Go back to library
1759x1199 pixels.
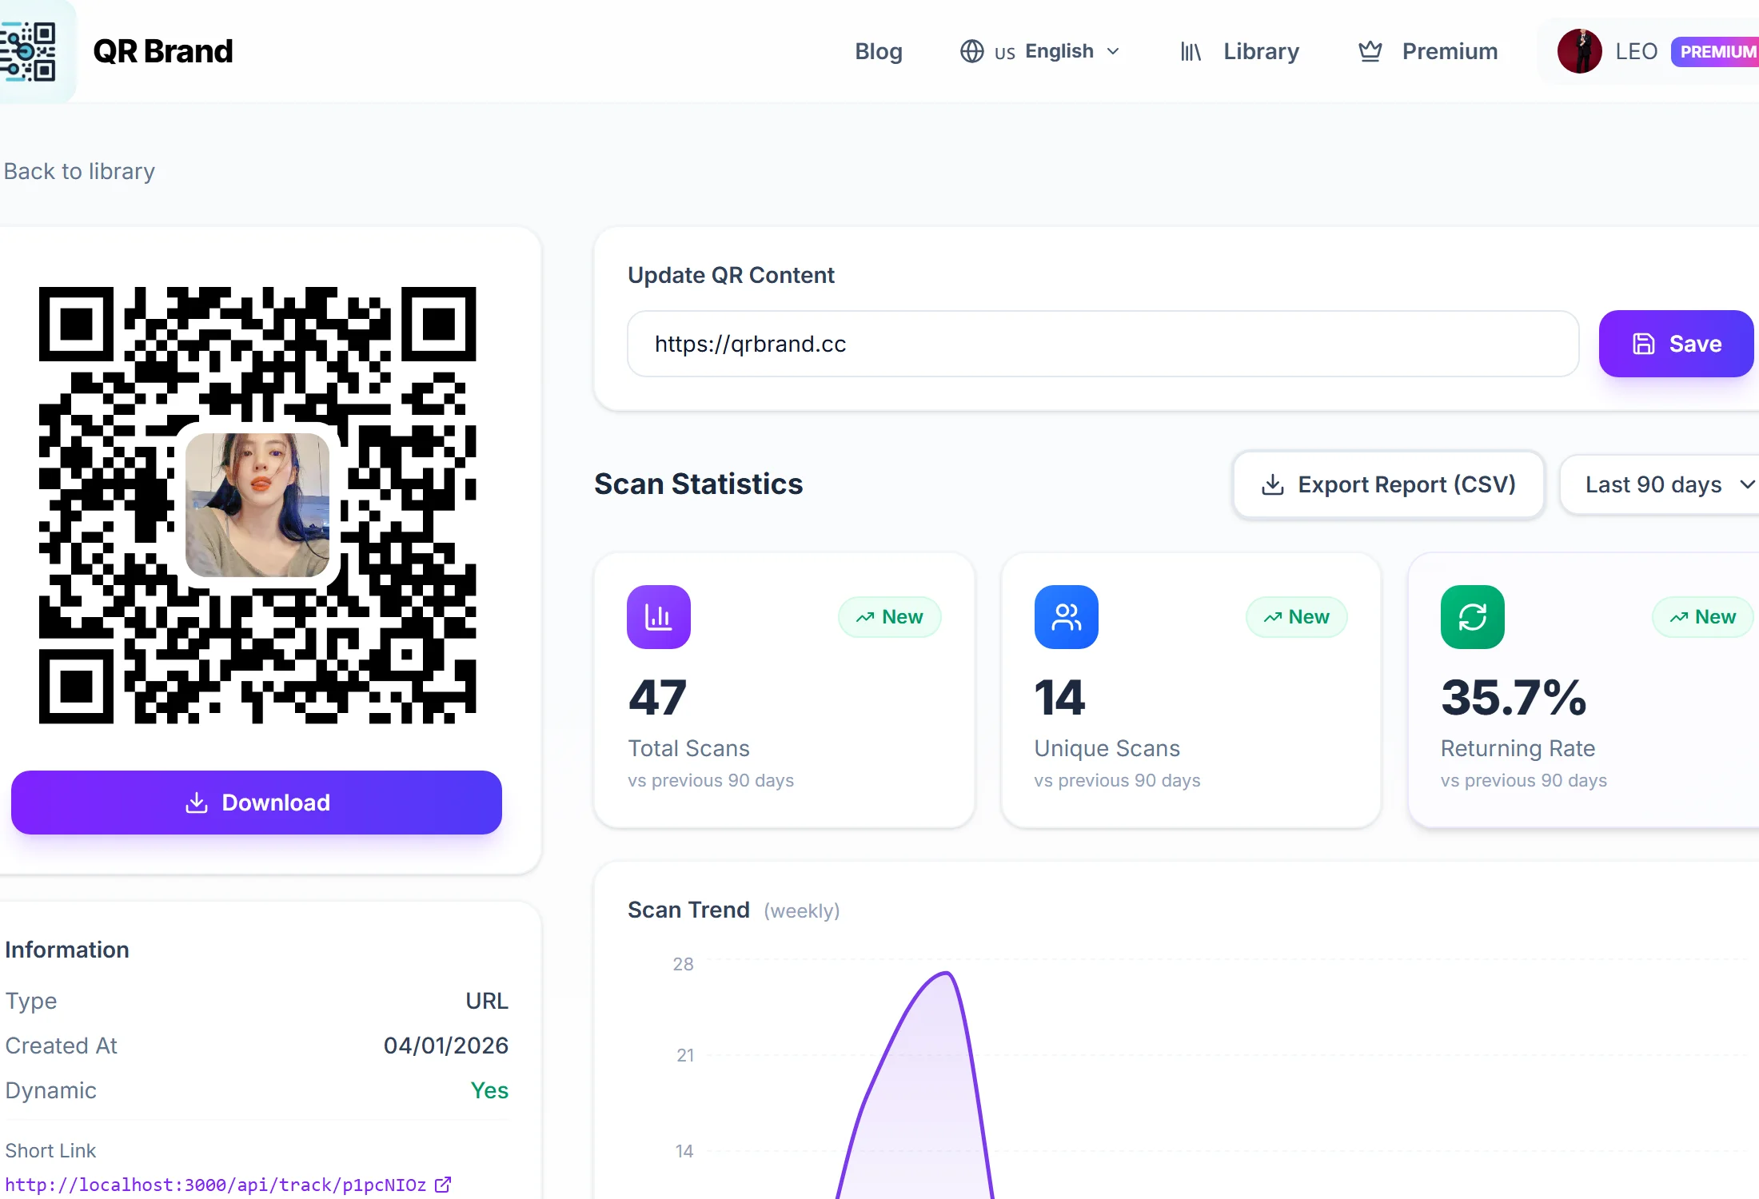point(79,171)
